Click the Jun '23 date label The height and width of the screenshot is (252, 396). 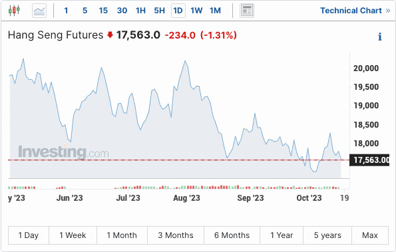(69, 198)
